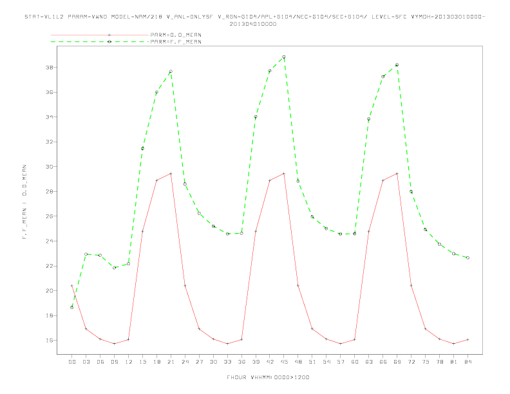The height and width of the screenshot is (394, 510).
Task: Select red O.O_MEAN marker at hour 09
Action: pos(114,344)
